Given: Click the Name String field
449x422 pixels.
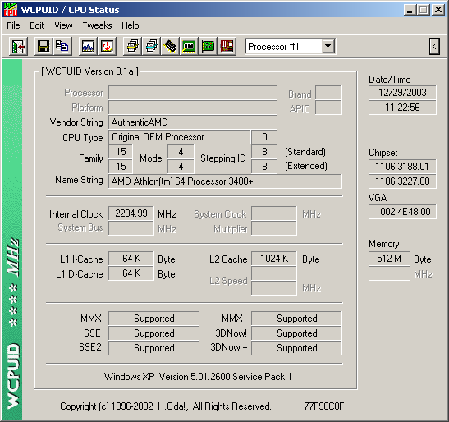Looking at the screenshot, I should 225,181.
